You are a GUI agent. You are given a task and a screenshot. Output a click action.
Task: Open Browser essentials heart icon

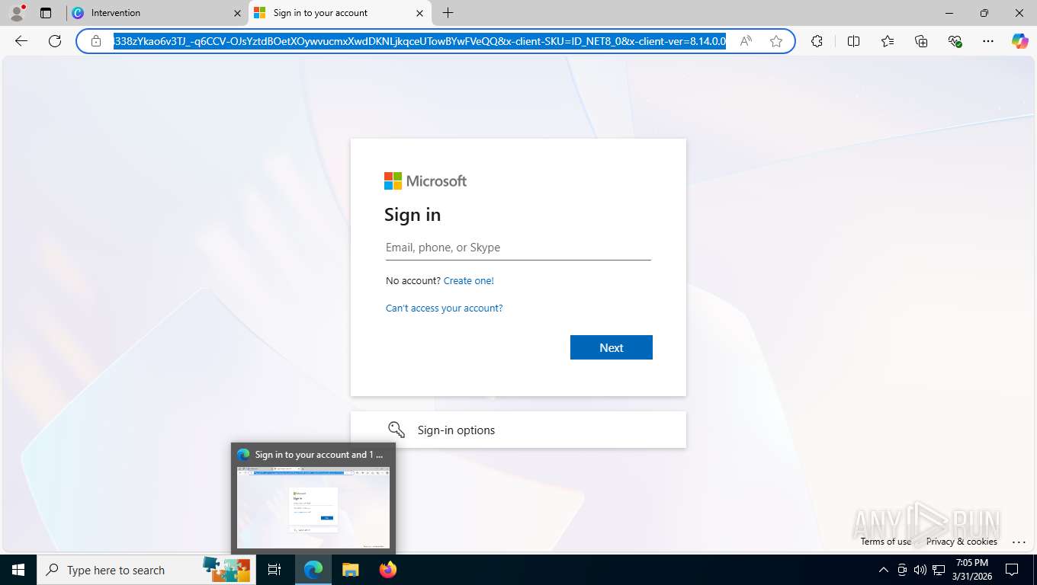click(x=955, y=41)
